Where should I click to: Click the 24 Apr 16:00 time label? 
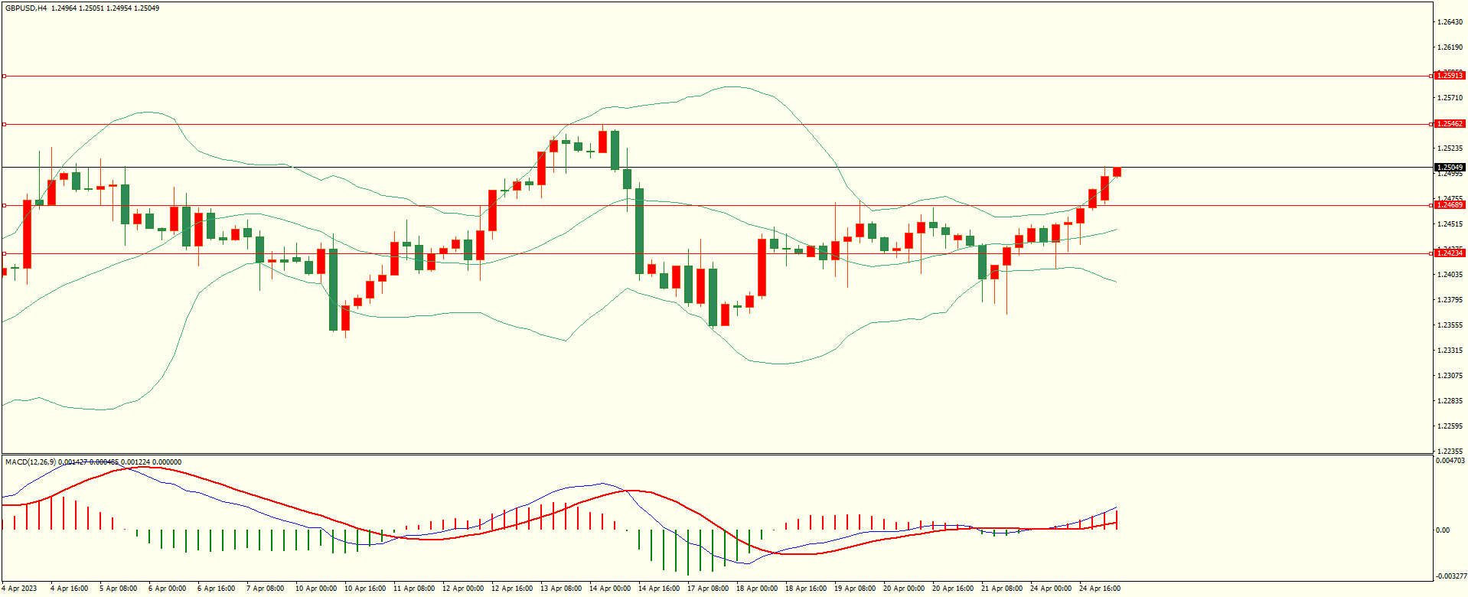(1099, 589)
